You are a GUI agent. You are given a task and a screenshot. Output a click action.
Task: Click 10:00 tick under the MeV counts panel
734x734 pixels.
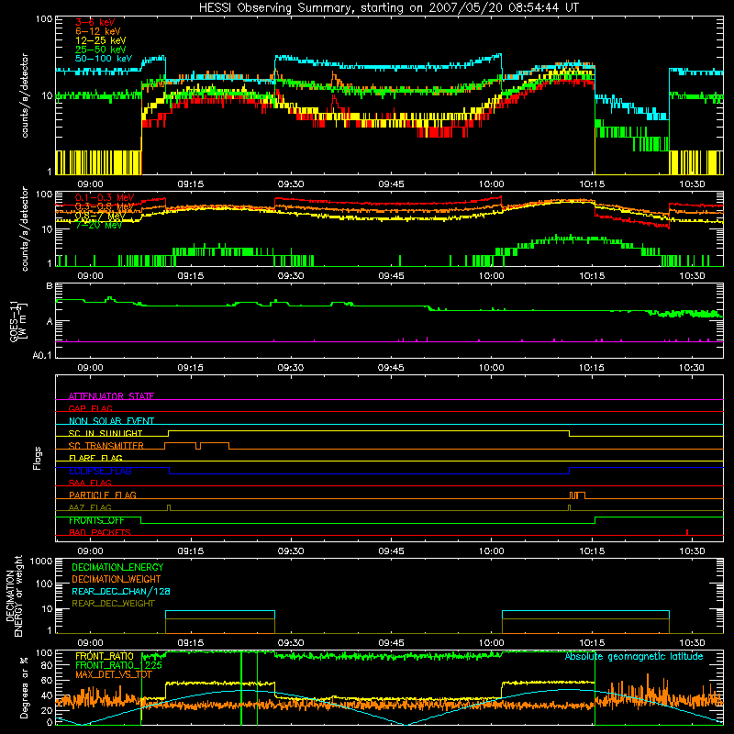(x=492, y=276)
